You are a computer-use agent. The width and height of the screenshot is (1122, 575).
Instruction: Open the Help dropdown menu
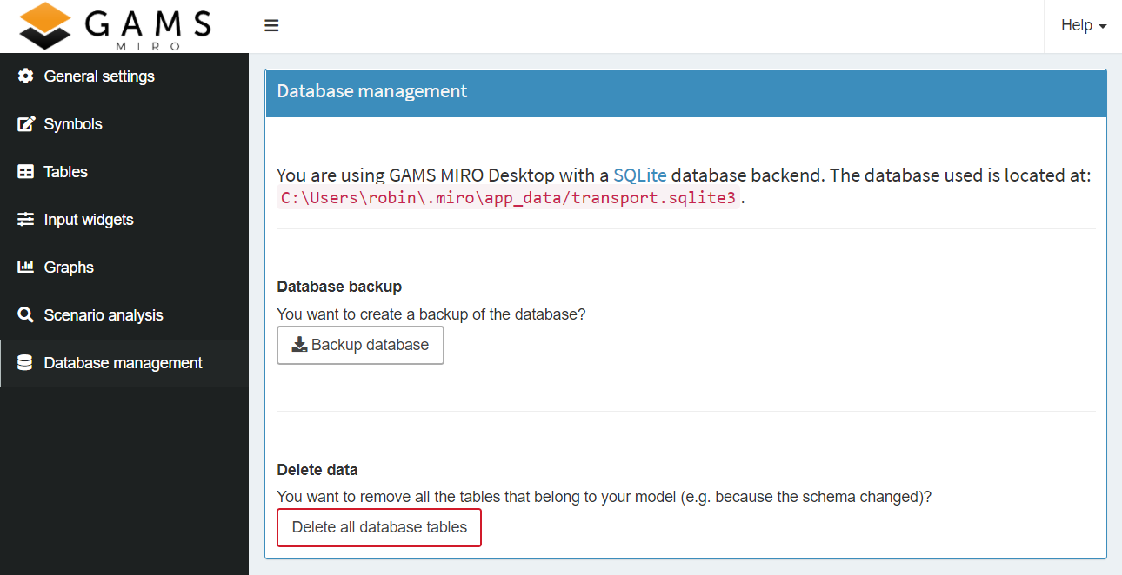click(1079, 25)
